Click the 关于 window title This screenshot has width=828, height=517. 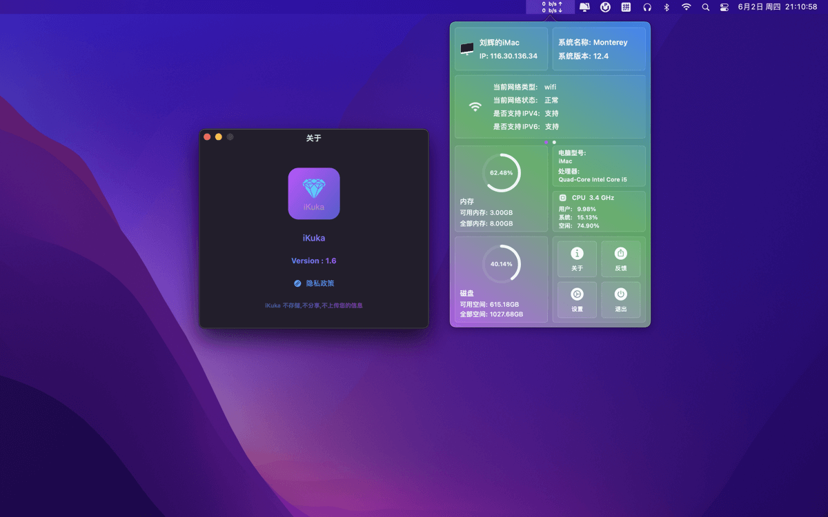(x=314, y=138)
